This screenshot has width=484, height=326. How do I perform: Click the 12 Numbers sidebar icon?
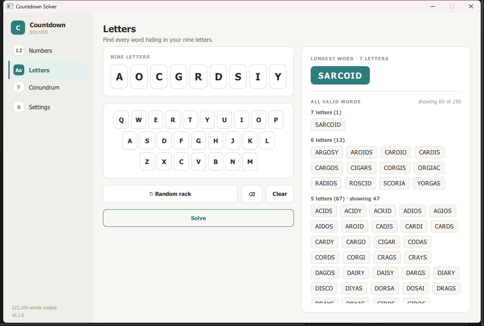pos(19,50)
